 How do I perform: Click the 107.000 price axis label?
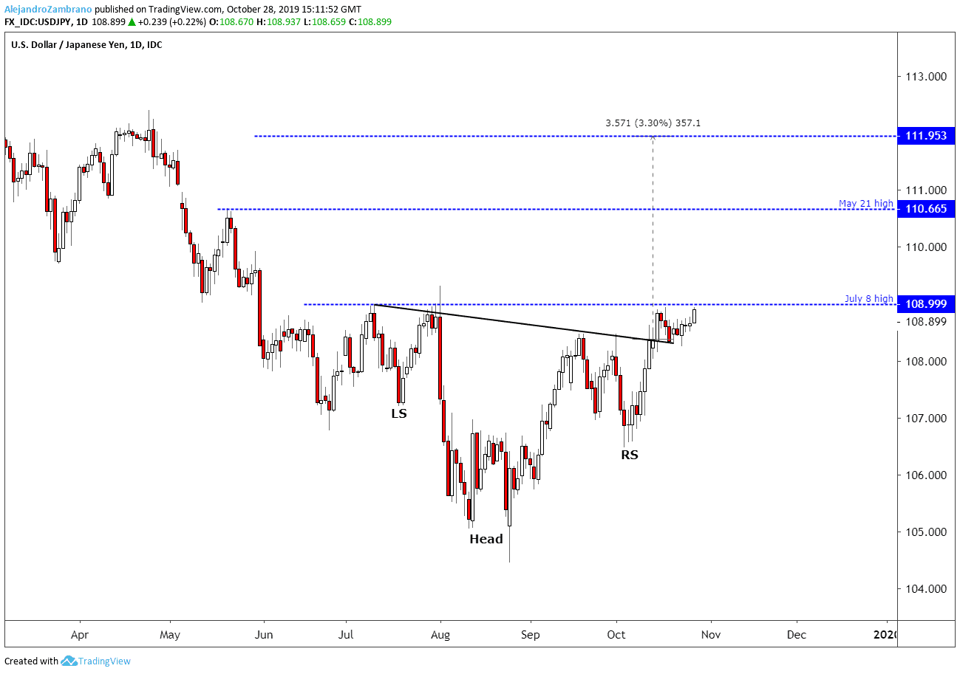pyautogui.click(x=925, y=418)
